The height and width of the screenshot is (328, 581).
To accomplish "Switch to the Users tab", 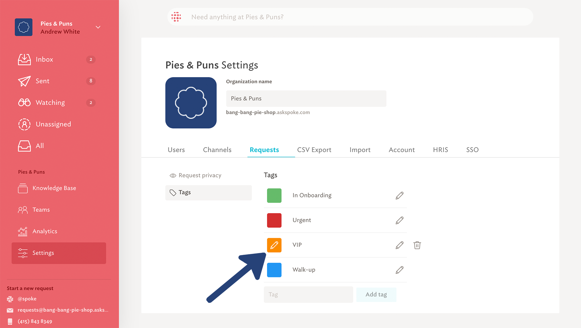I will click(x=176, y=150).
